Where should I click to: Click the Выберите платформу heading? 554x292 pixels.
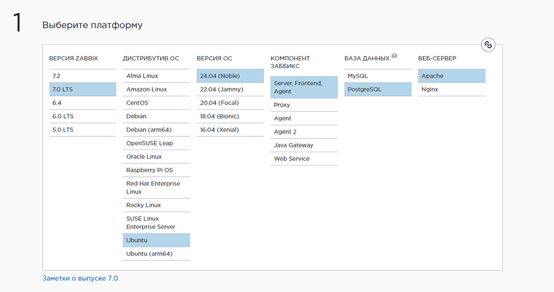point(93,25)
